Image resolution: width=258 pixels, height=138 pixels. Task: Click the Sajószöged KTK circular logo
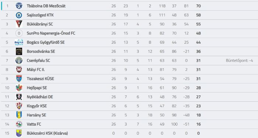(19, 15)
